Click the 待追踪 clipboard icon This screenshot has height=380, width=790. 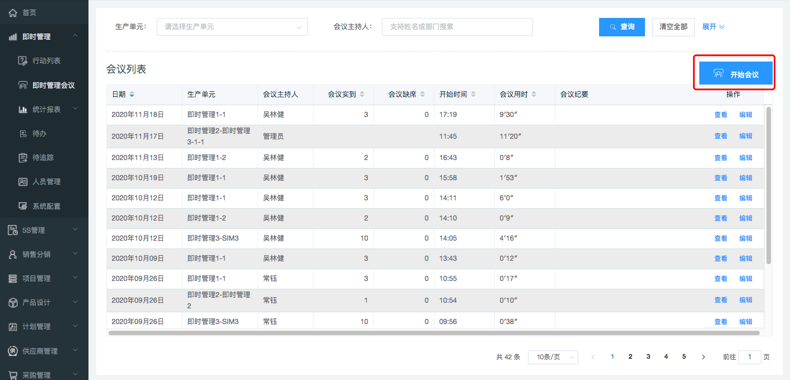23,158
